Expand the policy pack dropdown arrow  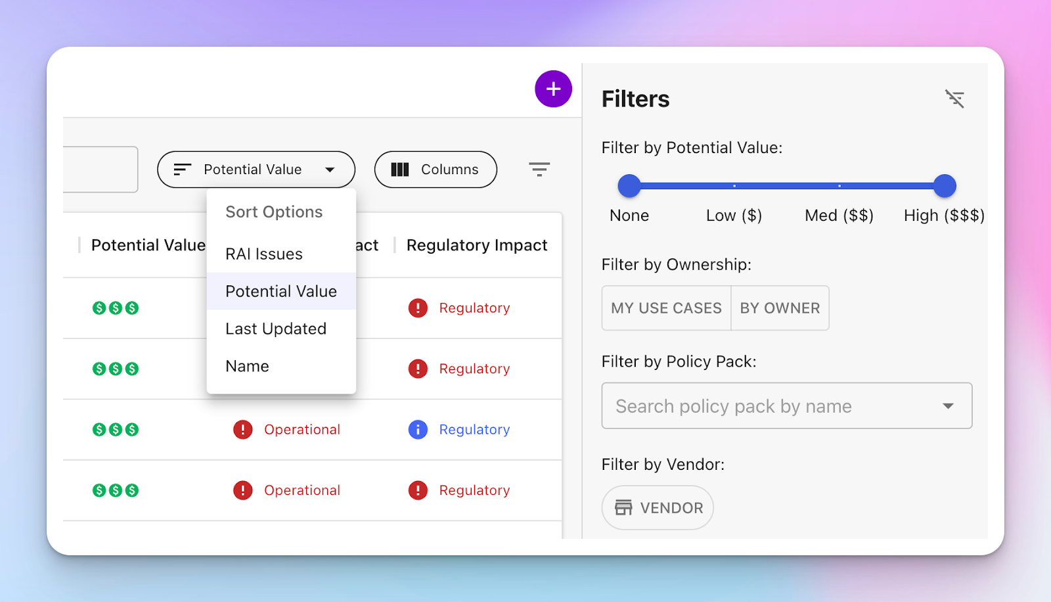coord(948,405)
